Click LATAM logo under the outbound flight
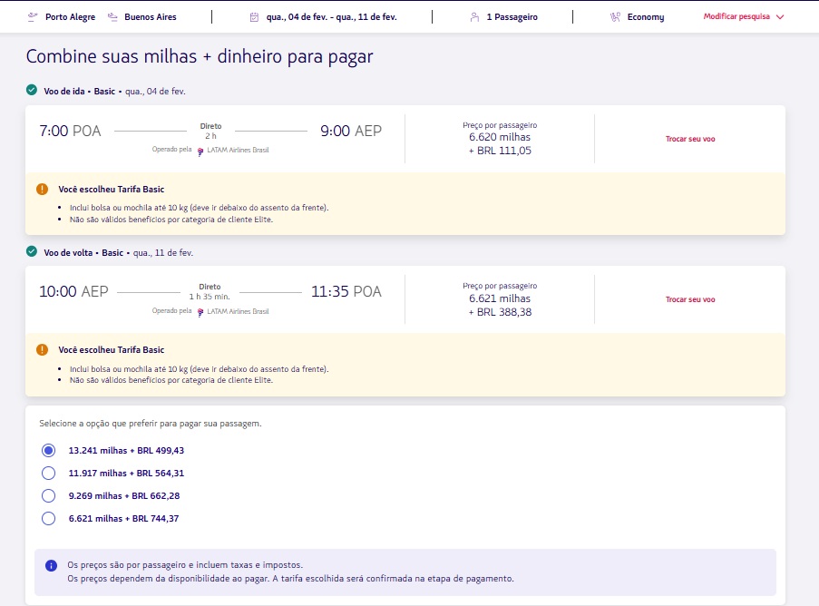819x606 pixels. click(x=201, y=150)
